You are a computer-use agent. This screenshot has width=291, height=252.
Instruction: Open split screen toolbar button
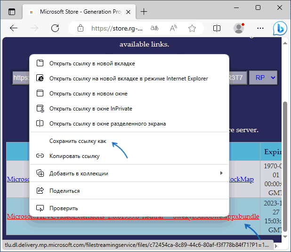[217, 28]
